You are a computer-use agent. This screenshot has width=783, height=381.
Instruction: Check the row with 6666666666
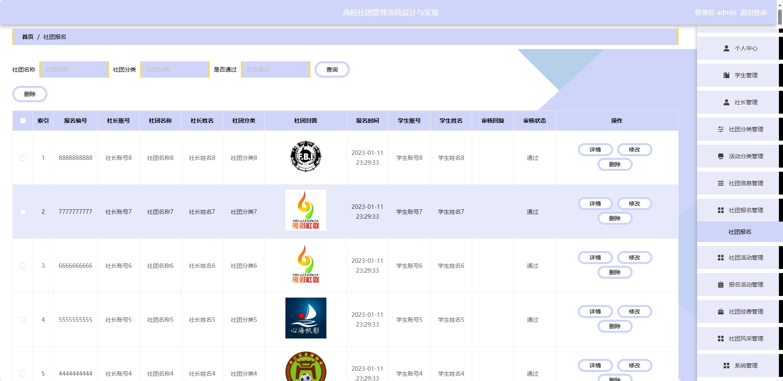(x=23, y=266)
